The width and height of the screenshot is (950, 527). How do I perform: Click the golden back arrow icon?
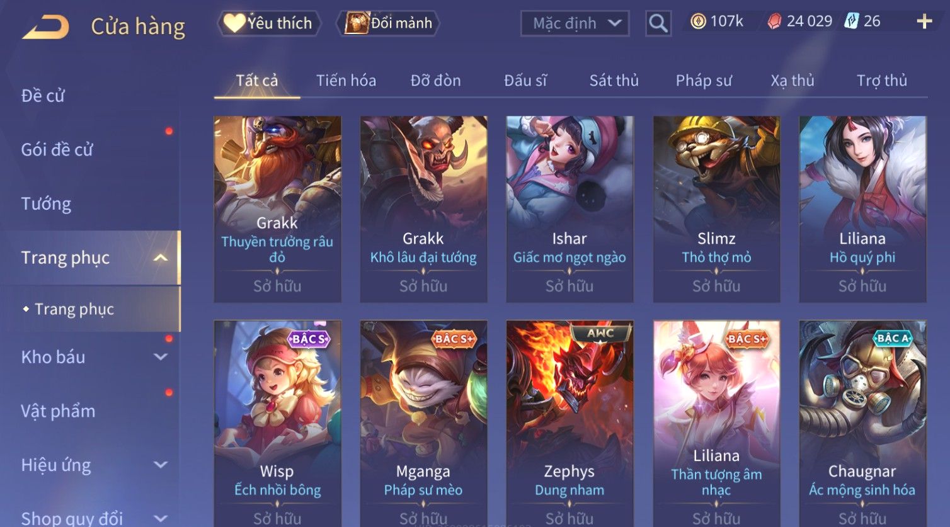click(45, 28)
